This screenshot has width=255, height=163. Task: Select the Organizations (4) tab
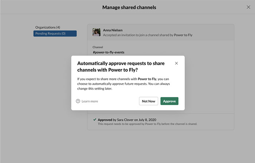pyautogui.click(x=48, y=27)
